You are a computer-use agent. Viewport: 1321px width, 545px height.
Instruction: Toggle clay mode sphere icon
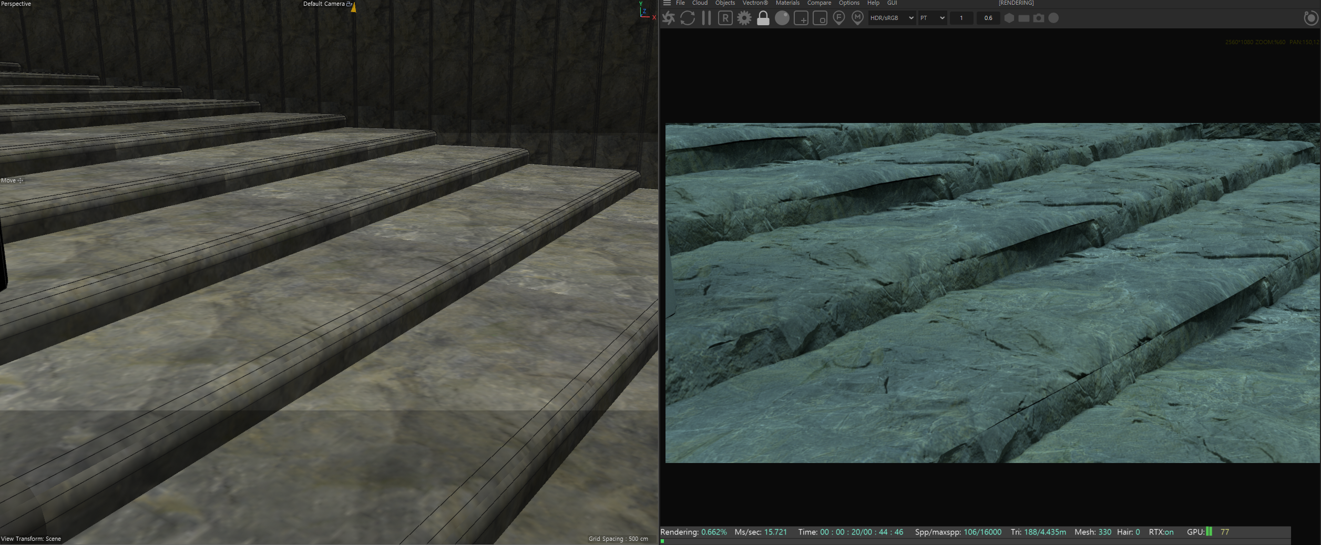pyautogui.click(x=782, y=18)
